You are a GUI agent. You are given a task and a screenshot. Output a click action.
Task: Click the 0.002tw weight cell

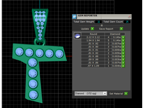coord(117,56)
